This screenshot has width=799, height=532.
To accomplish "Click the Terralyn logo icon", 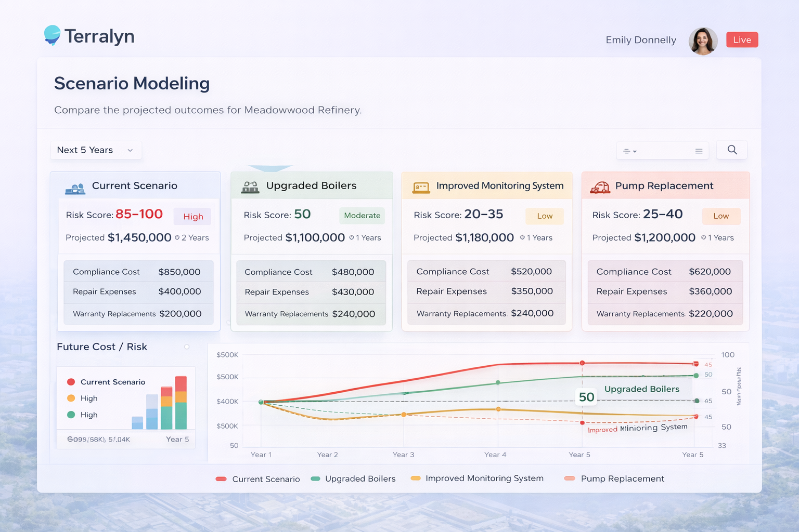I will pos(52,35).
